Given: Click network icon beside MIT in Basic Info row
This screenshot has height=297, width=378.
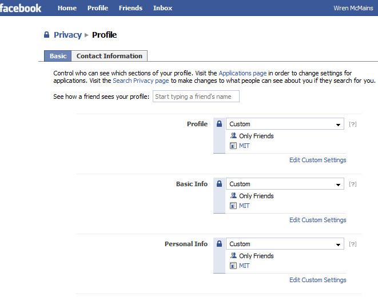Looking at the screenshot, I should pos(233,206).
